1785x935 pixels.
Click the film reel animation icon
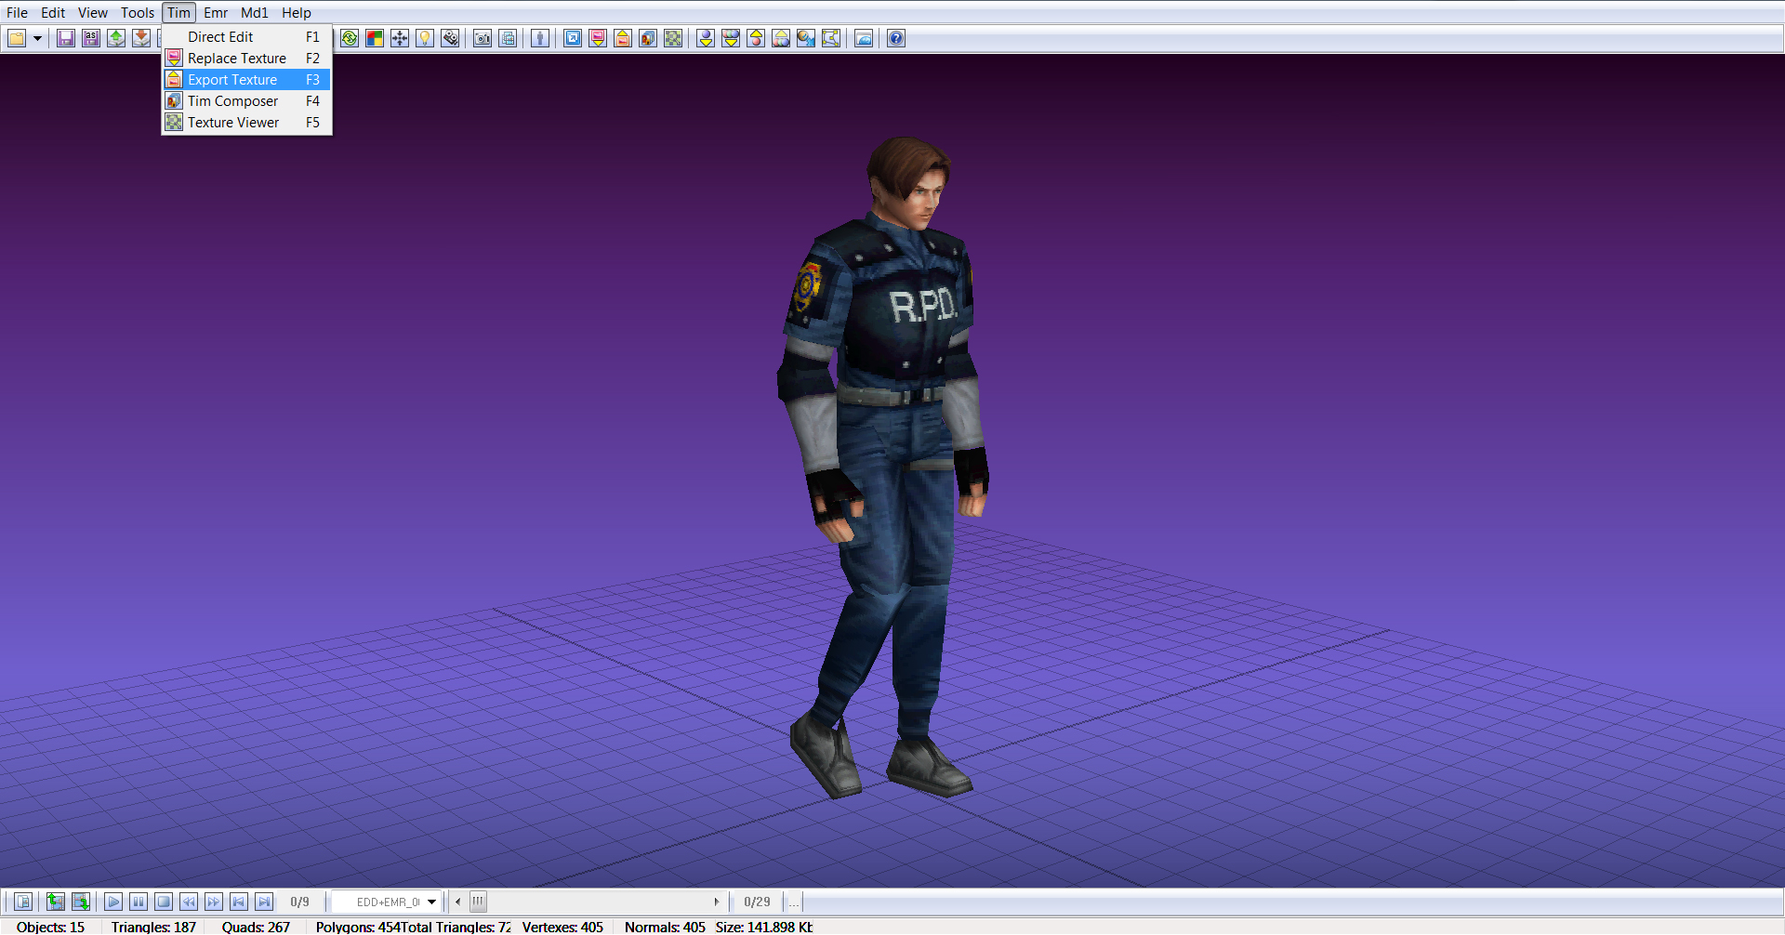click(x=450, y=38)
